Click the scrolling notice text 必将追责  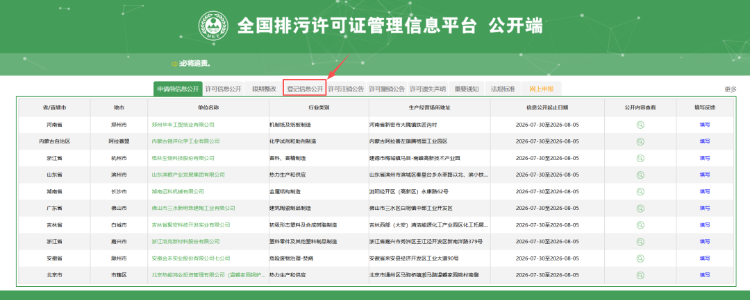[195, 64]
